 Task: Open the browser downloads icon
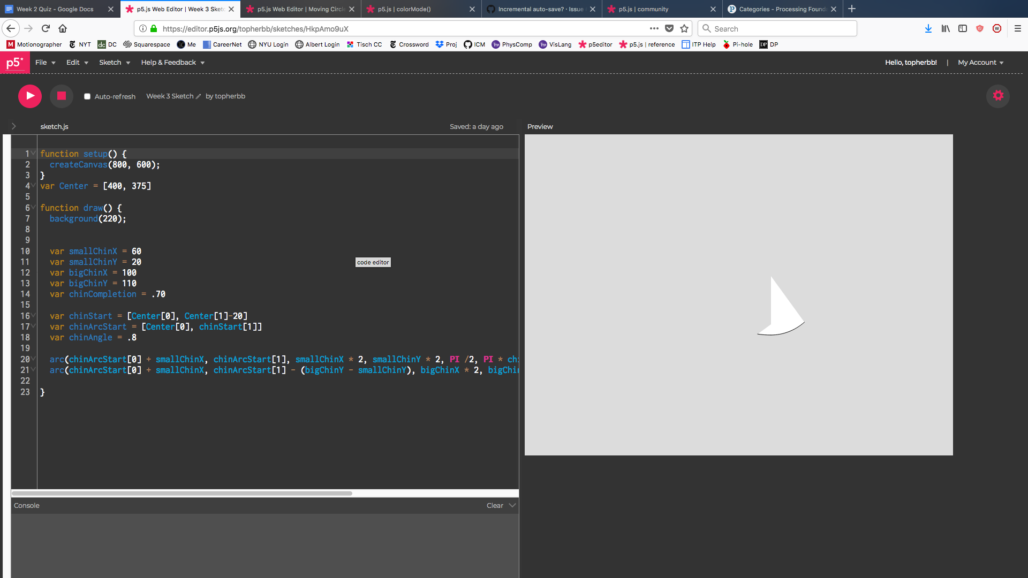[928, 28]
